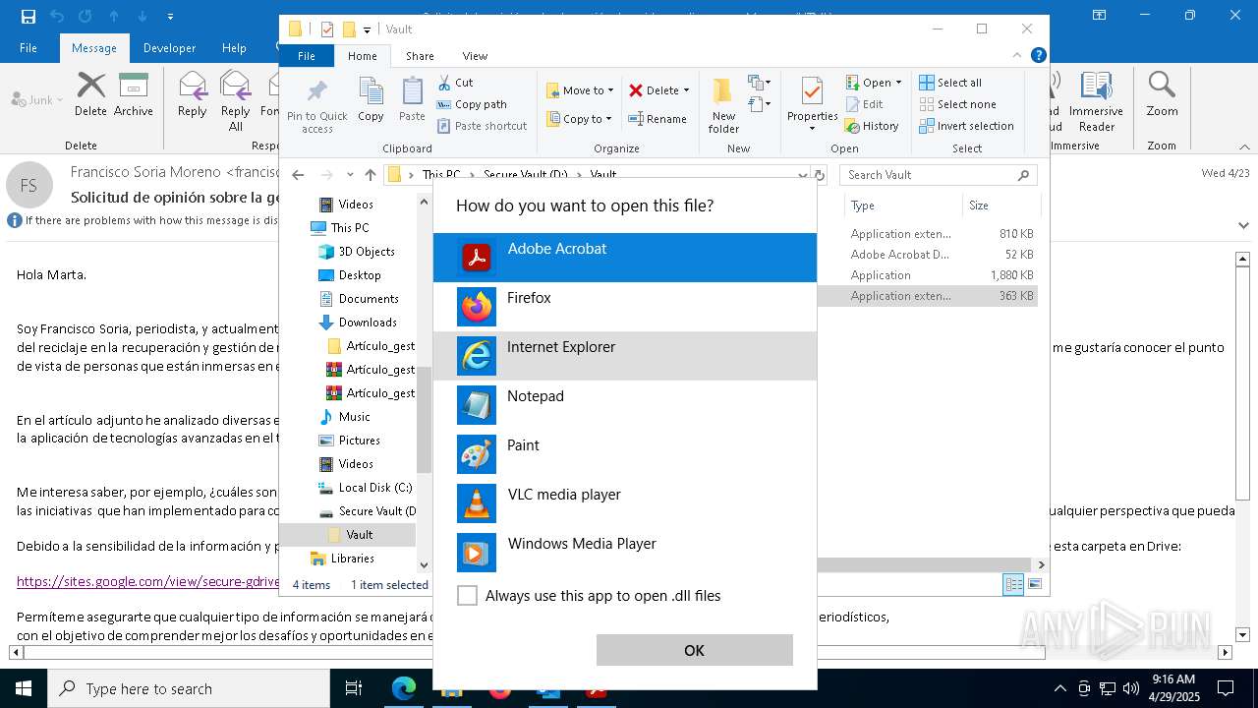Click Cut in the Clipboard group
Screen dimensions: 1258x708
tap(455, 83)
